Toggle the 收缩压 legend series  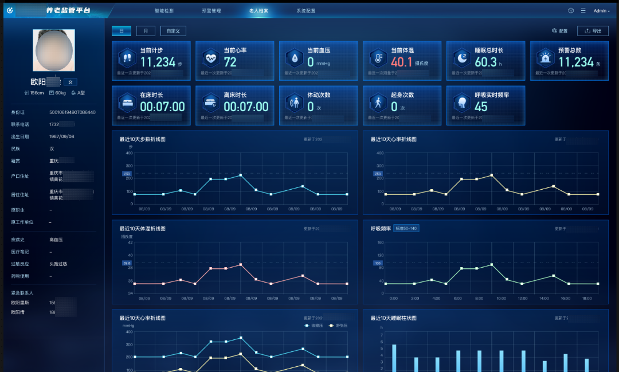click(x=314, y=326)
